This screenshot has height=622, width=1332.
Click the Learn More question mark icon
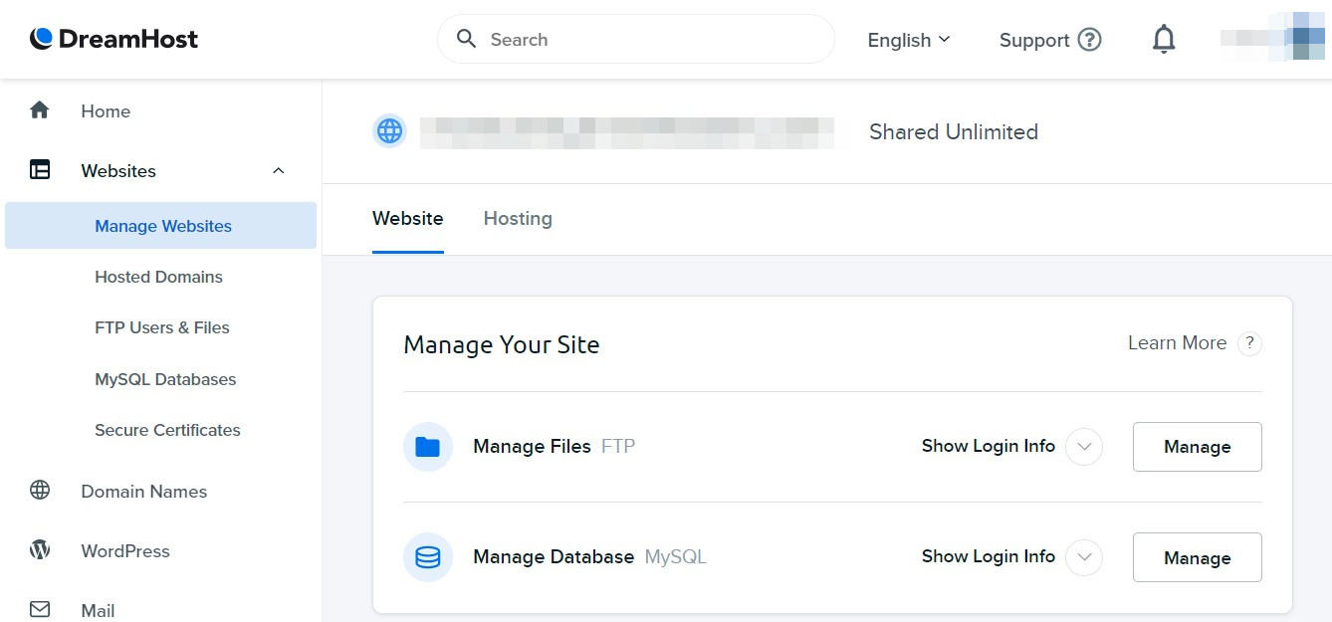(x=1249, y=343)
